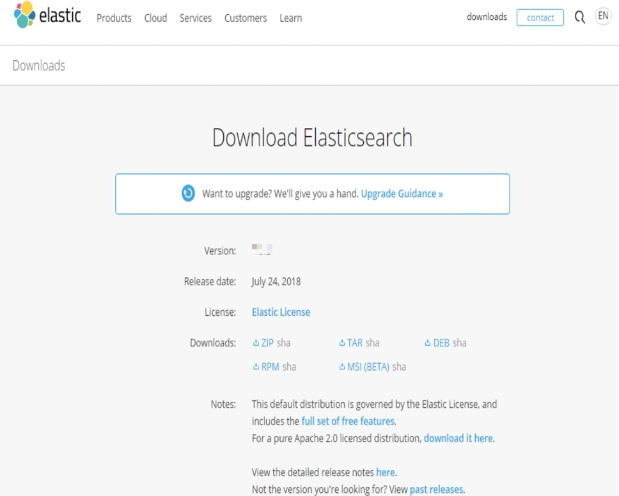Click the release date July 24, 2018

coord(276,281)
